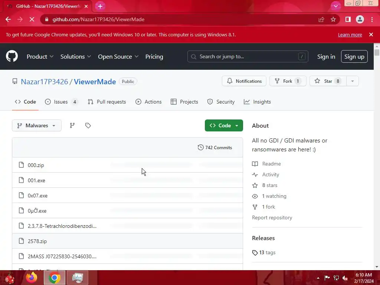This screenshot has height=285, width=380.
Task: Switch to the Pull requests tab
Action: [107, 102]
